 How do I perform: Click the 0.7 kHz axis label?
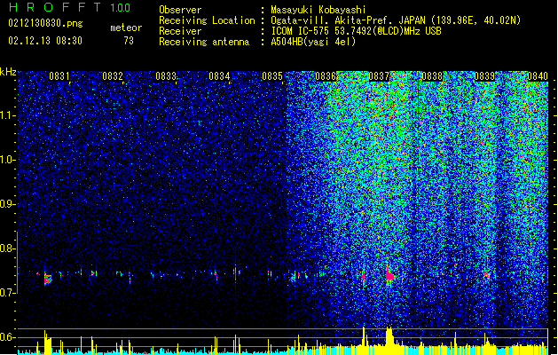pyautogui.click(x=8, y=292)
